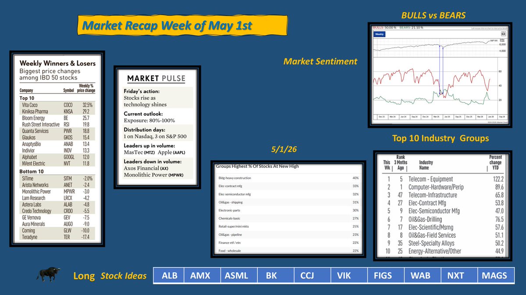This screenshot has width=526, height=295.
Task: Click the Quanta Services row
Action: tap(57, 131)
